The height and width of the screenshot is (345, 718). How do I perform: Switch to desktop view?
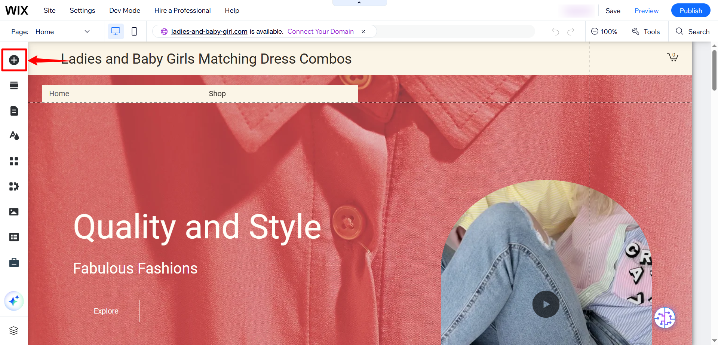click(116, 31)
